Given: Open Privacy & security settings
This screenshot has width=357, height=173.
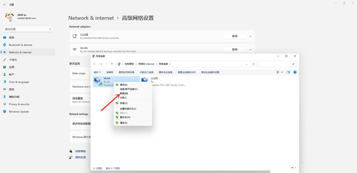Looking at the screenshot, I should click(x=28, y=104).
